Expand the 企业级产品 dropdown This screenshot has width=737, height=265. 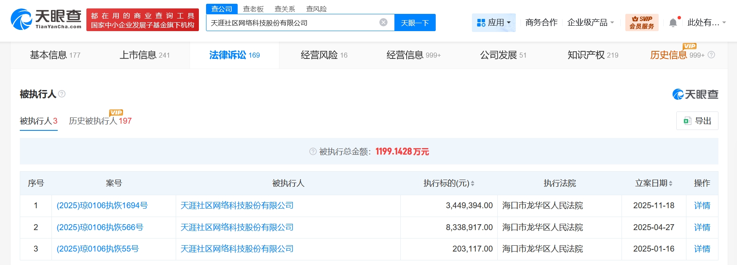(590, 23)
